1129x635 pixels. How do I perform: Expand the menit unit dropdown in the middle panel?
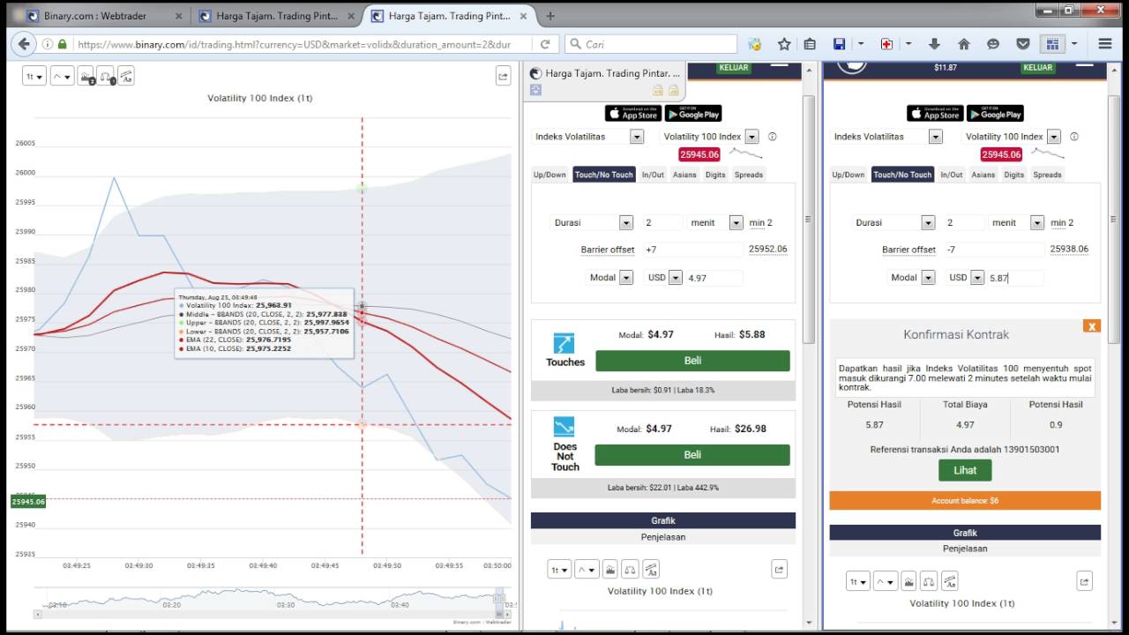[736, 223]
